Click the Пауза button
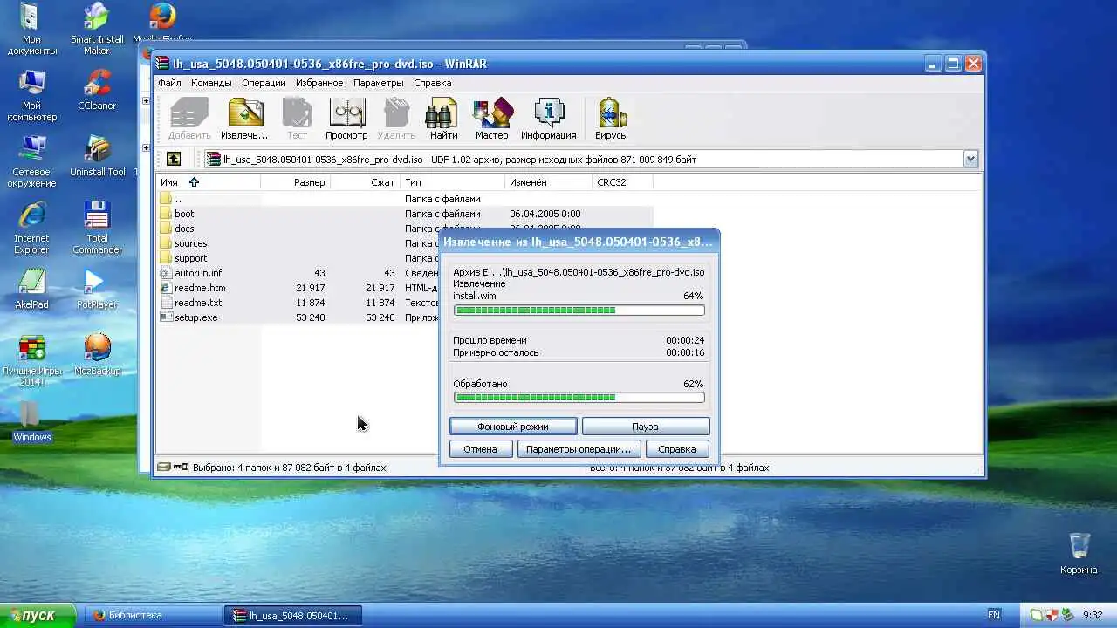Viewport: 1117px width, 628px height. (x=645, y=427)
